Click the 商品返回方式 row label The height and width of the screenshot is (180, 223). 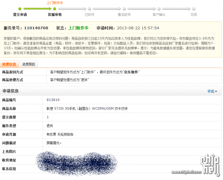tap(13, 72)
